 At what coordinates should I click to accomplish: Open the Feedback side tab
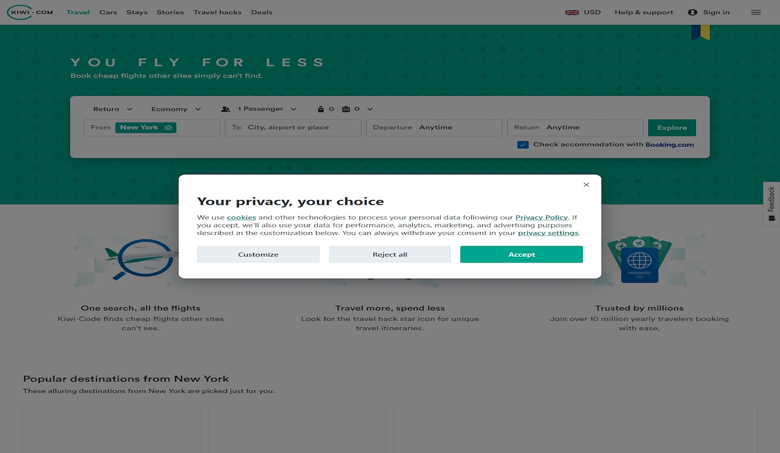pyautogui.click(x=771, y=204)
